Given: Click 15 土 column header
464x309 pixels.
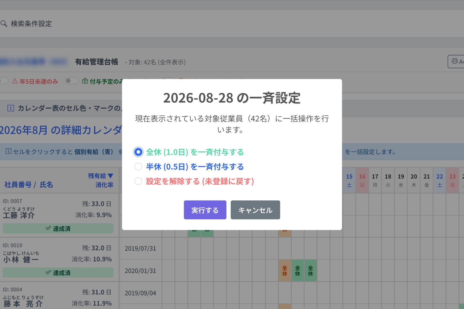Looking at the screenshot, I should [x=349, y=180].
